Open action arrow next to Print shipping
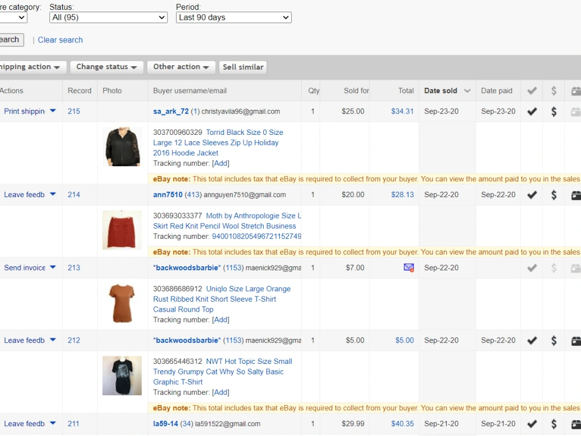 click(53, 111)
